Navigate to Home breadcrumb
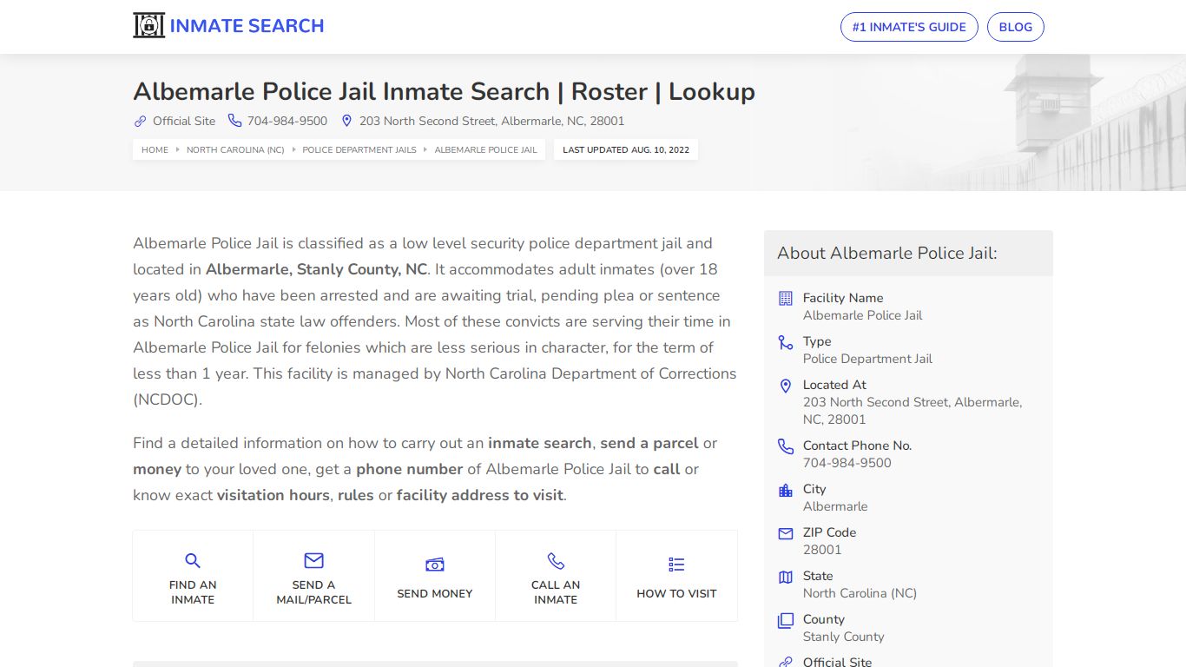 click(155, 149)
